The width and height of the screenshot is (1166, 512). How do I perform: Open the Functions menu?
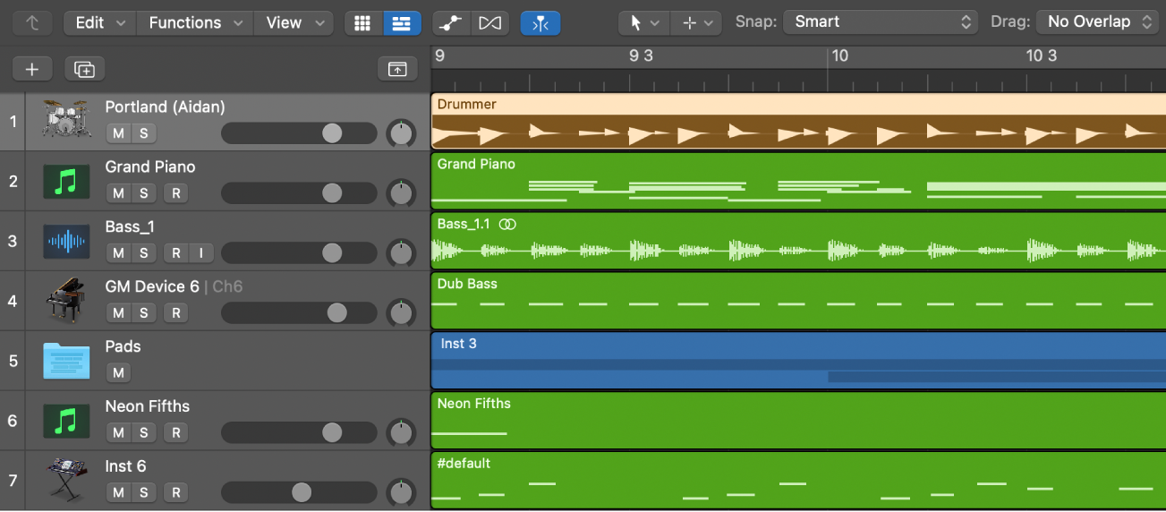pos(195,23)
